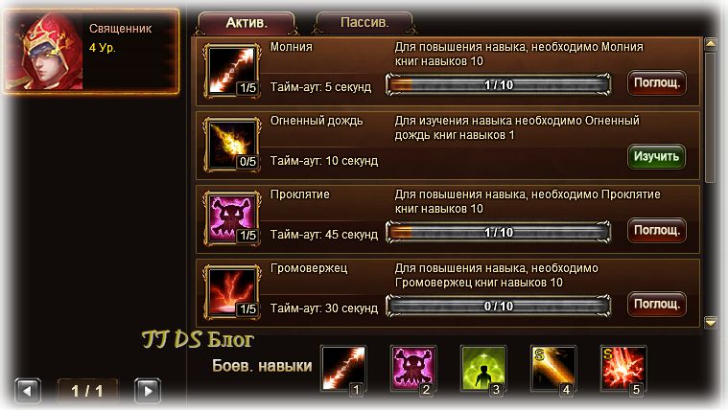Click the skill list scroll down arrow
Viewport: 728px width, 410px height.
tap(711, 322)
